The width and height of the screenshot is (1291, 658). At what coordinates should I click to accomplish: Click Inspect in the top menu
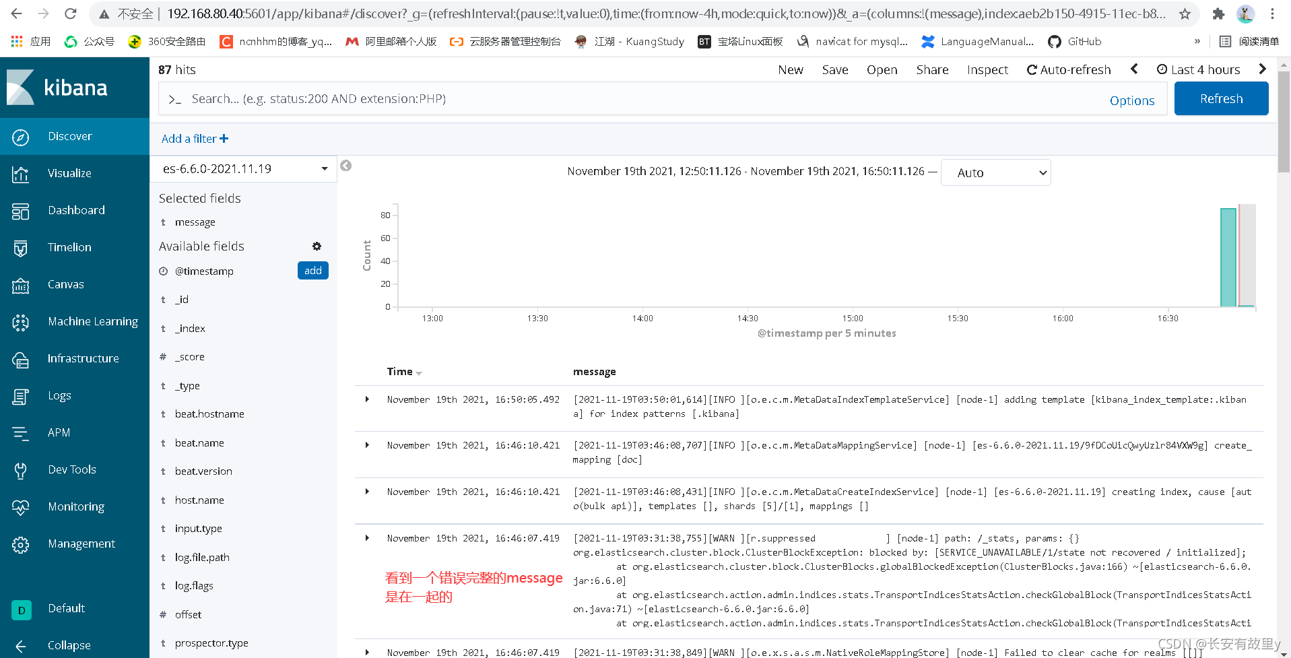point(987,70)
